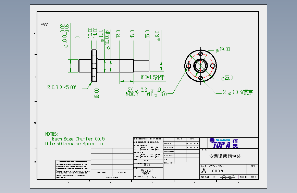Select the φ8.0 diameter dimension

click(158, 36)
